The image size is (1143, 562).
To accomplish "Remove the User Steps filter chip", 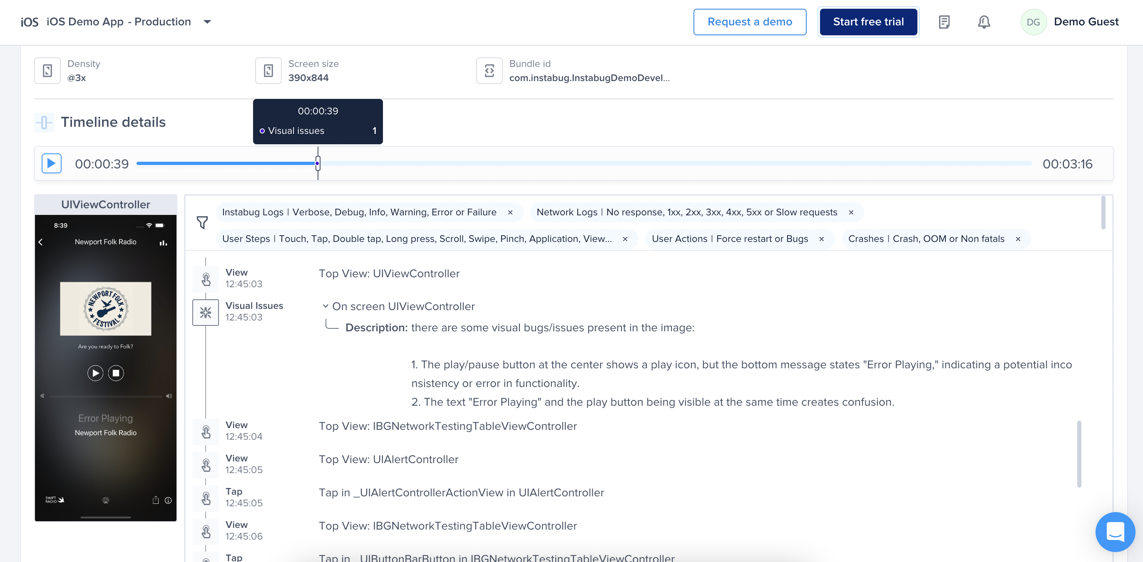I will [x=625, y=239].
